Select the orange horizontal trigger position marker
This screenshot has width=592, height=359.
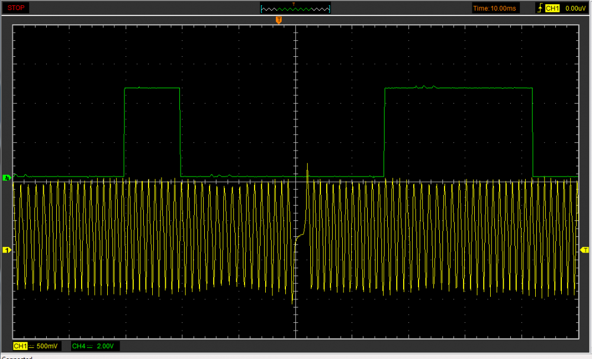278,20
